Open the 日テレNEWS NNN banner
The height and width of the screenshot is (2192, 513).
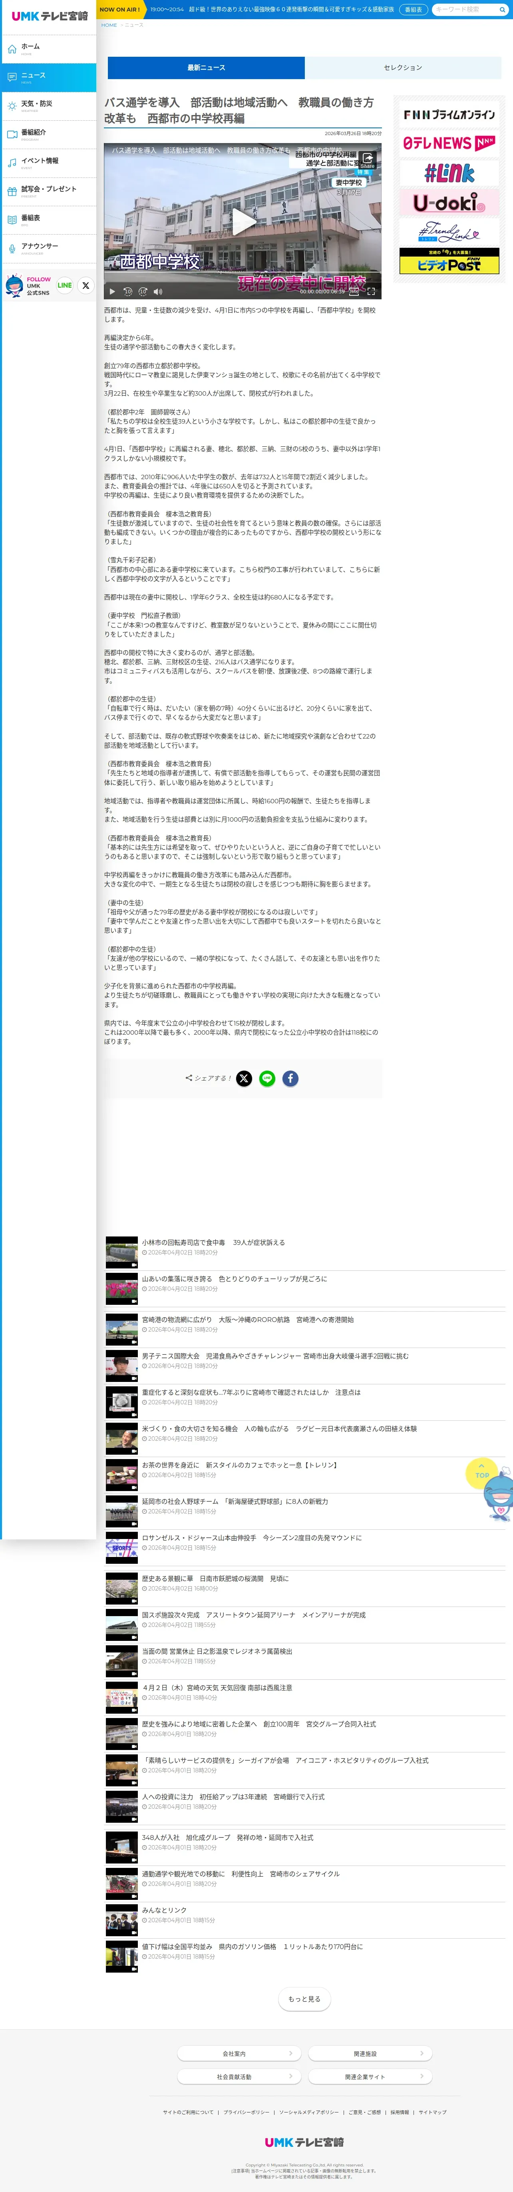pyautogui.click(x=449, y=144)
